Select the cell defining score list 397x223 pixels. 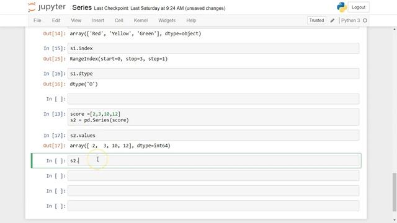213,117
